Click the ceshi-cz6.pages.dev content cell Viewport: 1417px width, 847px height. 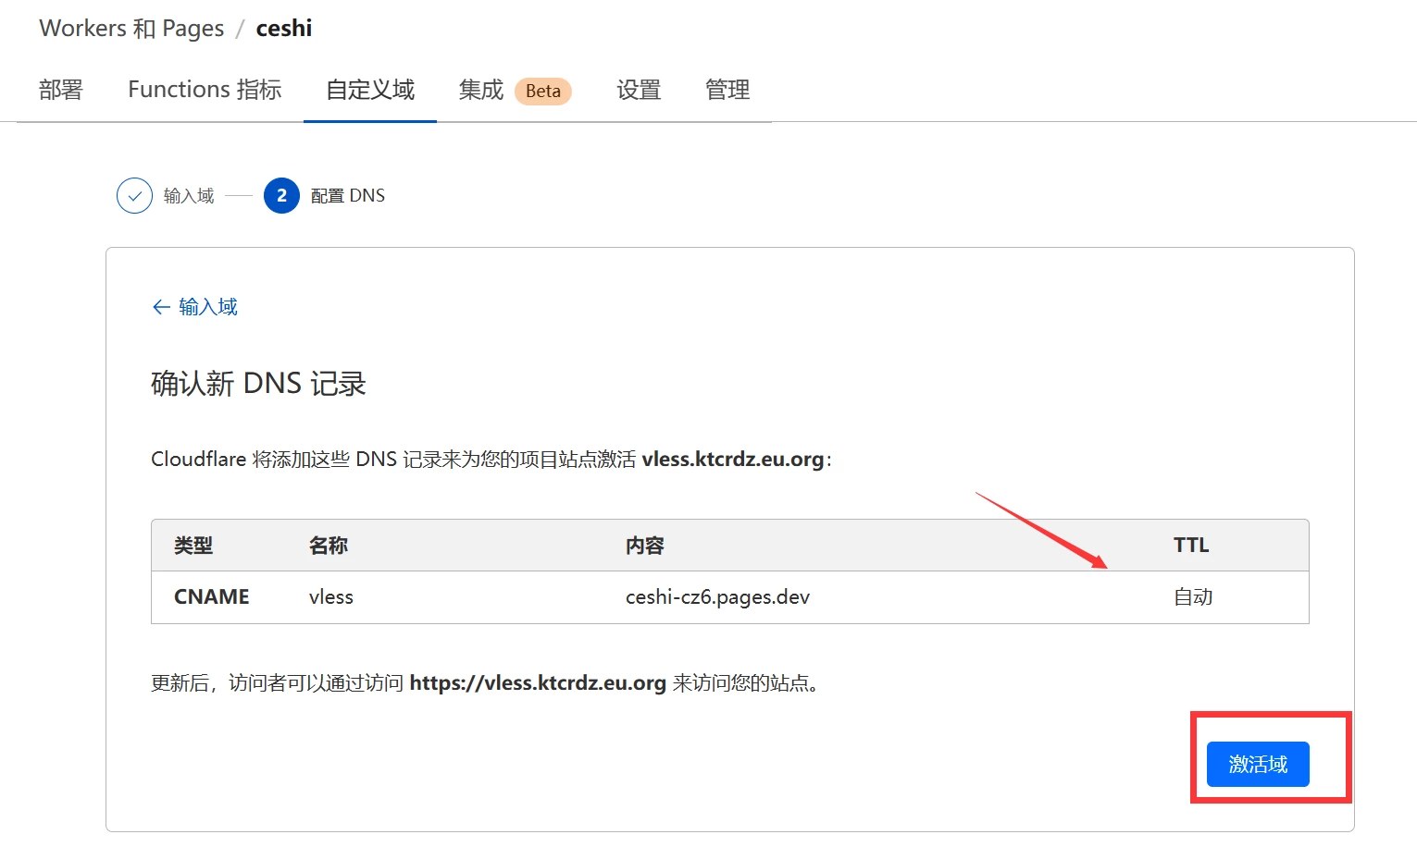click(x=717, y=597)
